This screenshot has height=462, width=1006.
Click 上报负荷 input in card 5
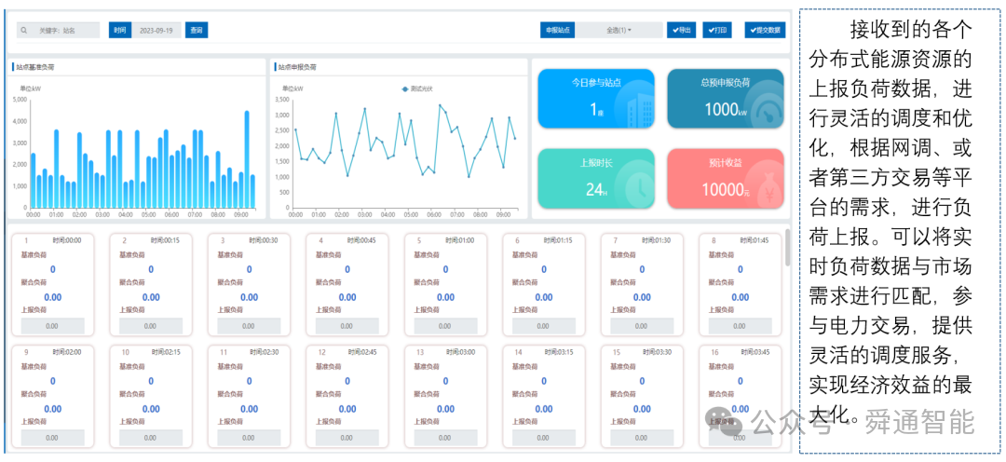pos(445,326)
